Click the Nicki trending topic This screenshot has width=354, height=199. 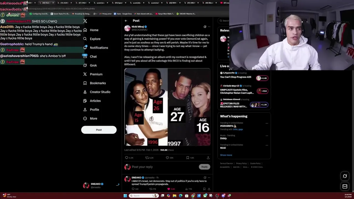click(x=223, y=148)
